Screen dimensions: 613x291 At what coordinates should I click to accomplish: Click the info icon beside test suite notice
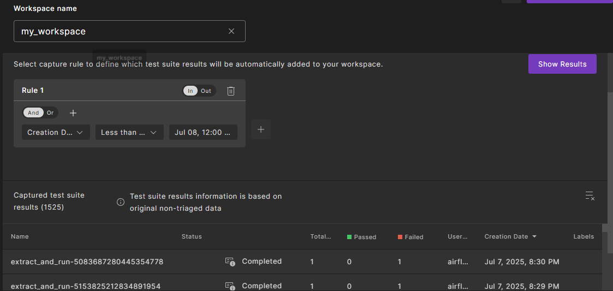click(121, 202)
